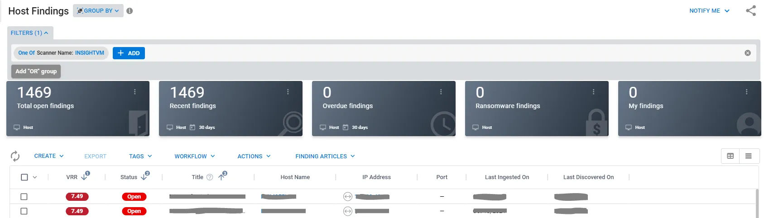Open the Actions dropdown menu
This screenshot has height=218, width=764.
pos(254,156)
